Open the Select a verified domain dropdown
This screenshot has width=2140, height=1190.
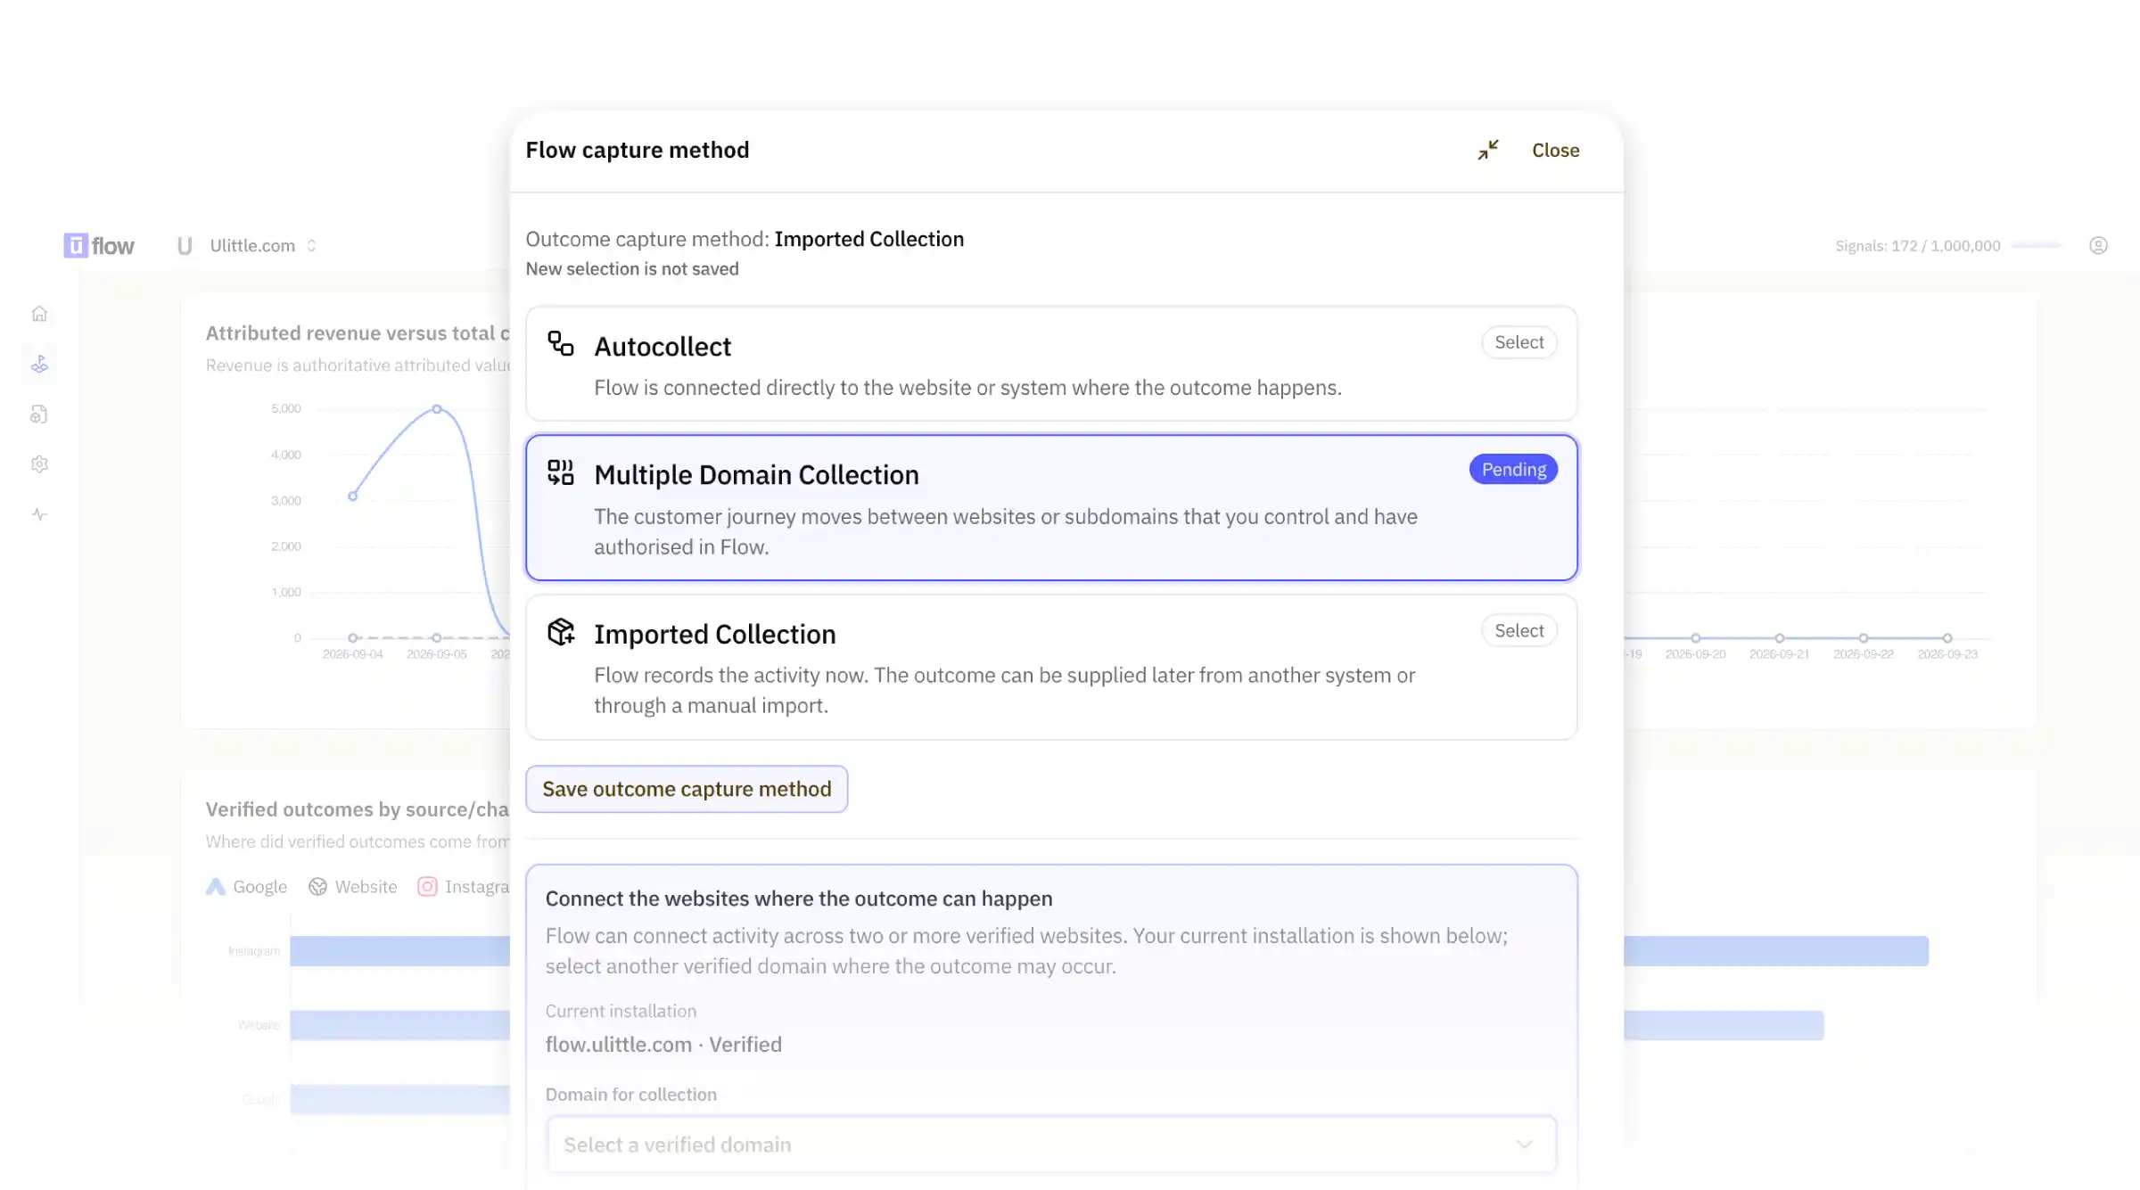point(1051,1145)
